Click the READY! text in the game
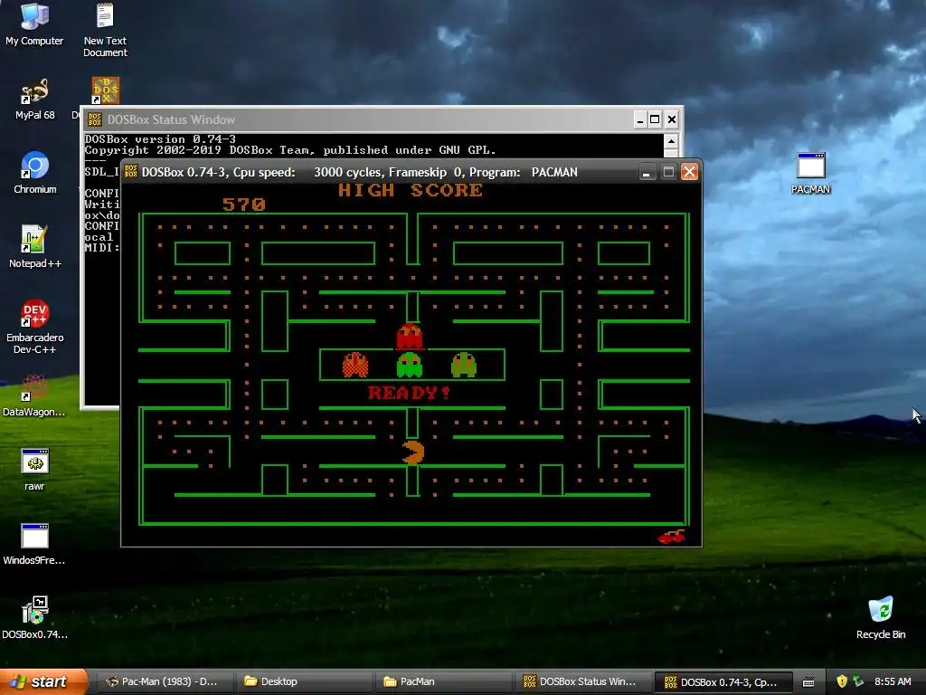Image resolution: width=926 pixels, height=695 pixels. [409, 393]
